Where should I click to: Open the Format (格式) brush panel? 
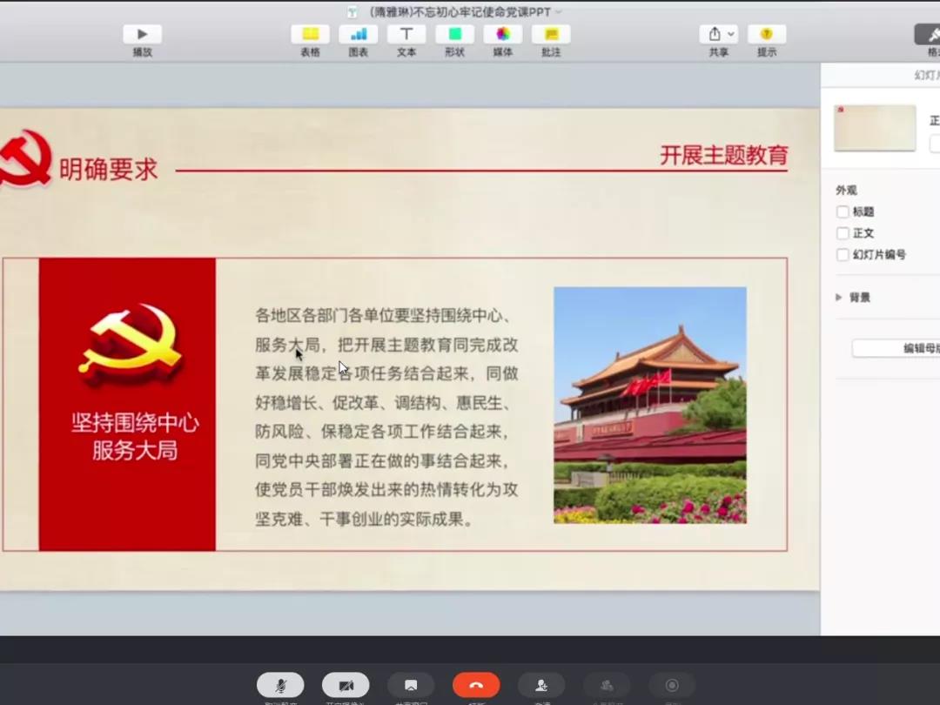click(x=930, y=35)
